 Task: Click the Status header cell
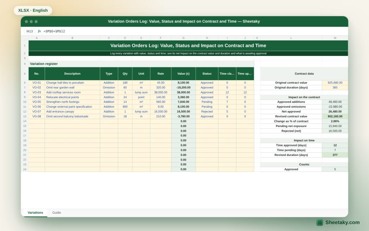(x=207, y=74)
